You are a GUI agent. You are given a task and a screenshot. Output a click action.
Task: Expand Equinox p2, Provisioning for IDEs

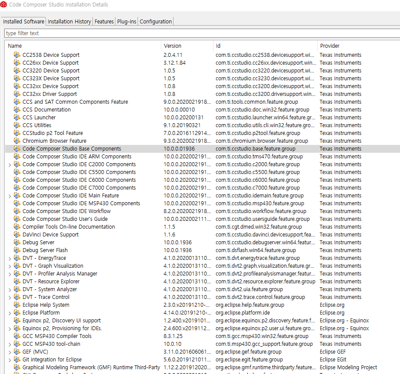[x=10, y=329]
